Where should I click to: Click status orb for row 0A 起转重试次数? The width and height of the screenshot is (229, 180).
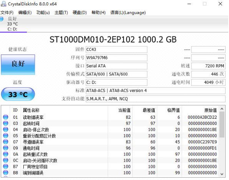coord(5,154)
